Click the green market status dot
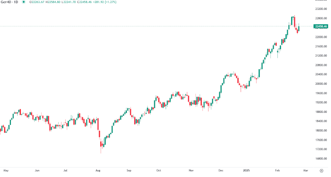The height and width of the screenshot is (177, 331). pyautogui.click(x=24, y=2)
